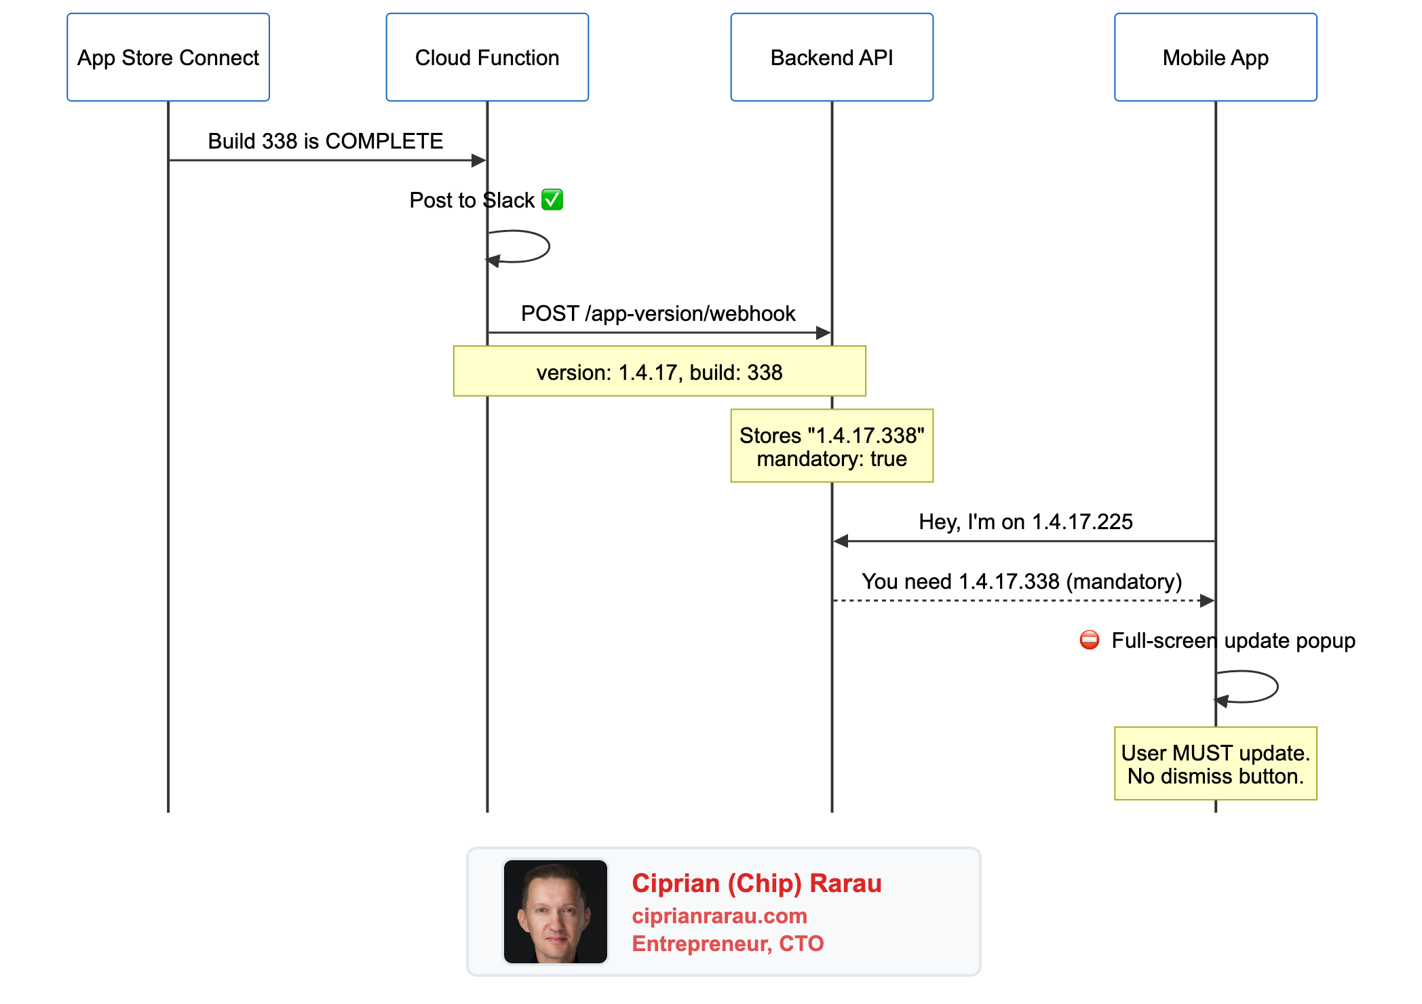Select the Backend API participant box

[832, 58]
